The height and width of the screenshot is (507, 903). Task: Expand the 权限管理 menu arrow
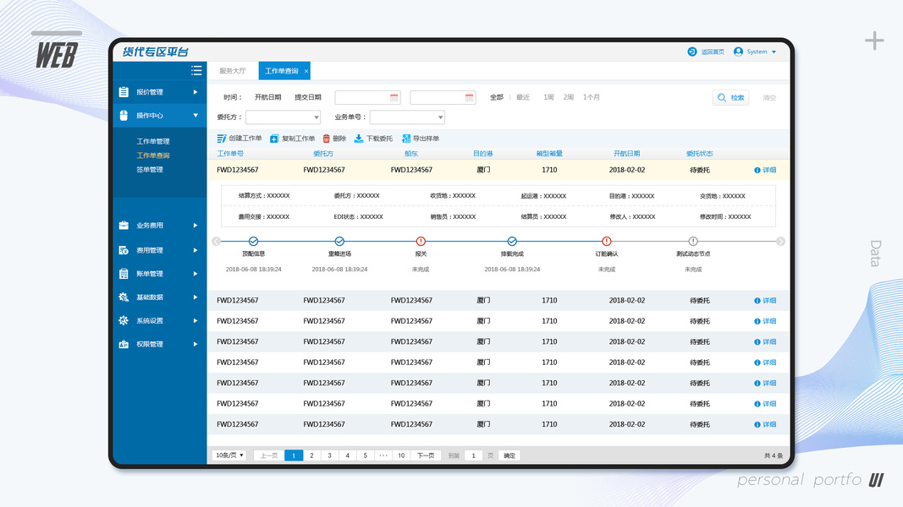(195, 344)
